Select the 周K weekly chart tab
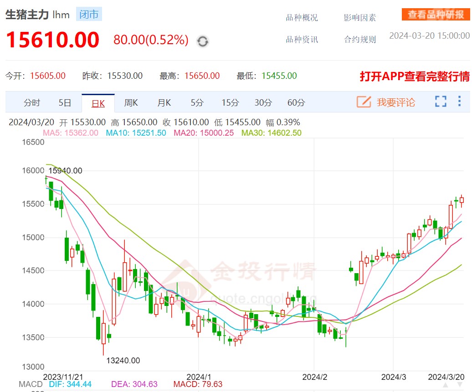Screen dimensions: 472x392 pos(131,103)
